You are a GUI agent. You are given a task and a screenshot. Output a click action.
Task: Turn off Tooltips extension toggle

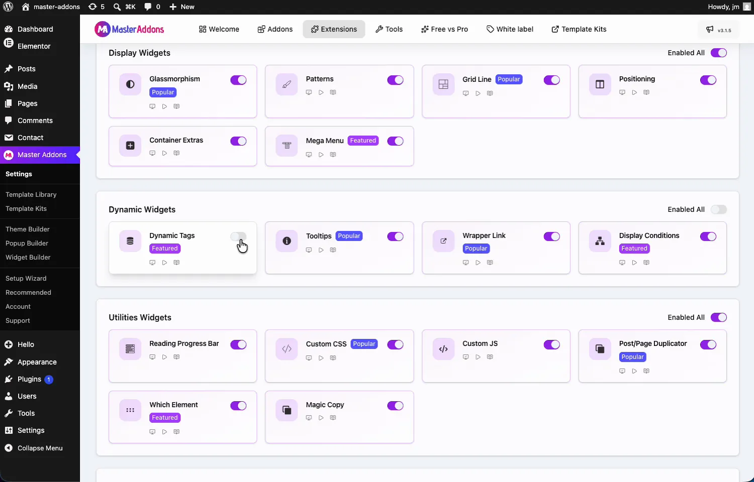click(395, 236)
